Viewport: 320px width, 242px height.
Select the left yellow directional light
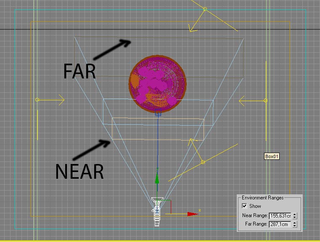37,100
